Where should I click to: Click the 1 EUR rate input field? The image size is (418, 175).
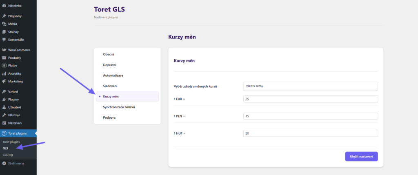pos(310,99)
